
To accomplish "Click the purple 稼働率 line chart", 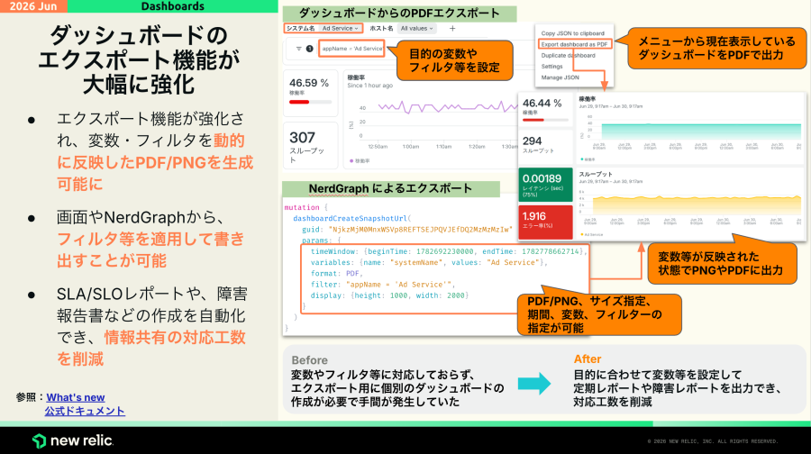I will click(447, 107).
